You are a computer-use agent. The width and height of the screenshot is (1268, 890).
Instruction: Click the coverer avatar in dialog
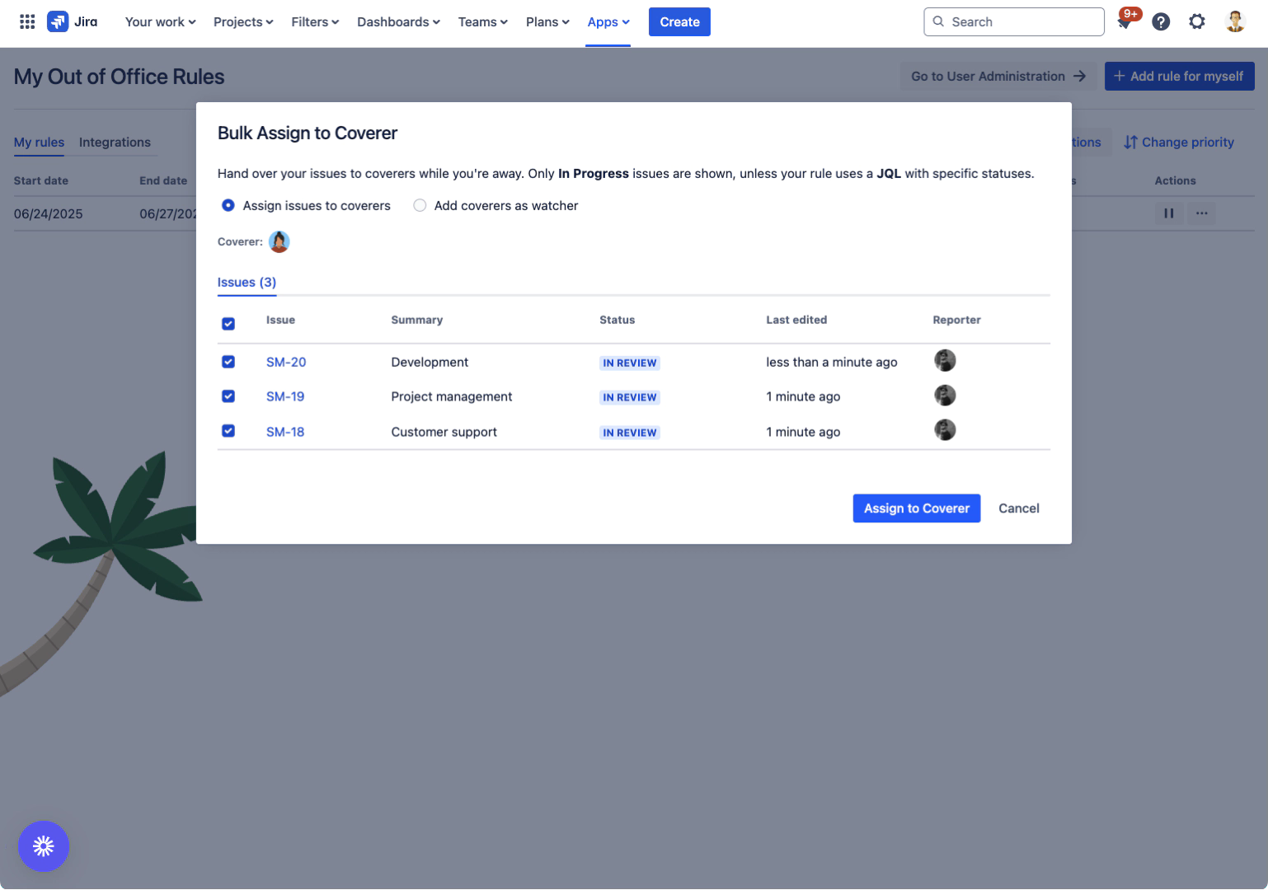pos(279,241)
